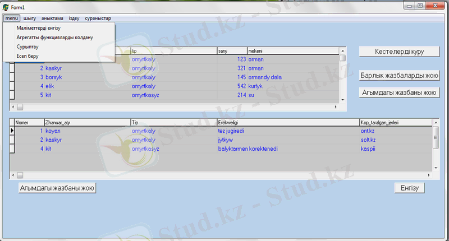Image resolution: width=449 pixels, height=241 pixels.
Task: Click the sany column header
Action: [232, 51]
